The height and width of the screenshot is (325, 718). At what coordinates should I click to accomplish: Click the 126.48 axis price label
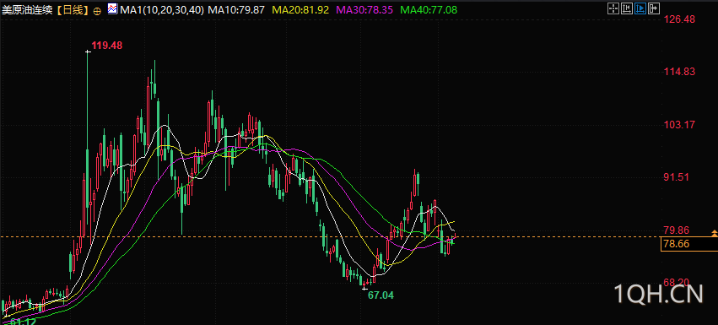pos(679,19)
